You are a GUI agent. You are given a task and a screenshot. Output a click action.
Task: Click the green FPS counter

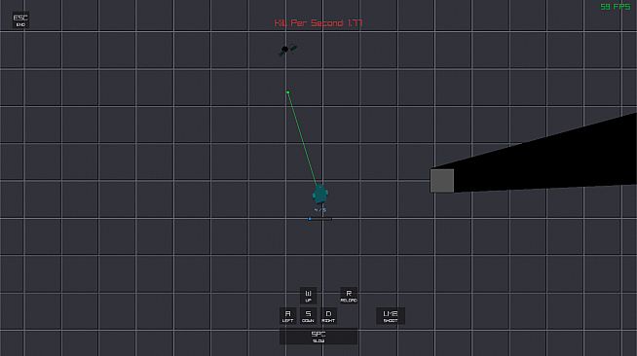(x=615, y=7)
